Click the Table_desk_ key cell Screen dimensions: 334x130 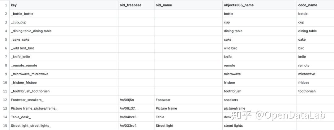[x=64, y=117]
